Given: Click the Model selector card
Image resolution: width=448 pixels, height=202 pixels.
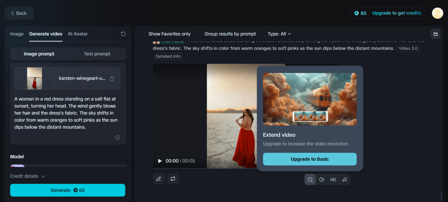Looking at the screenshot, I should pos(68,165).
